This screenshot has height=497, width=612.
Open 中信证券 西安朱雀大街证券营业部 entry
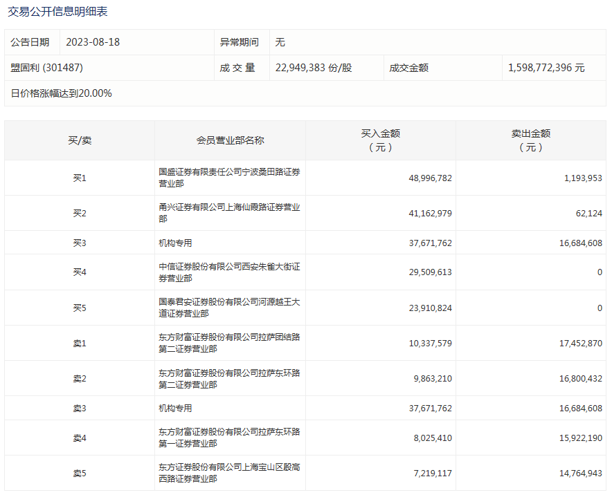[x=228, y=272]
